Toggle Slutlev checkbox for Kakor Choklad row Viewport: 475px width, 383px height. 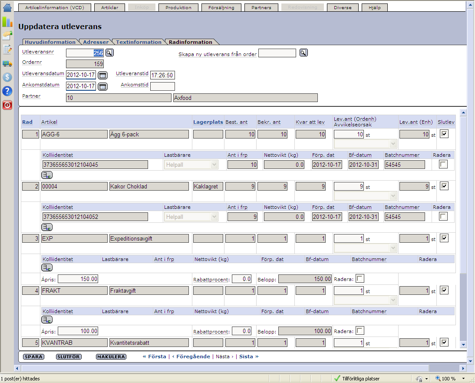pyautogui.click(x=444, y=186)
